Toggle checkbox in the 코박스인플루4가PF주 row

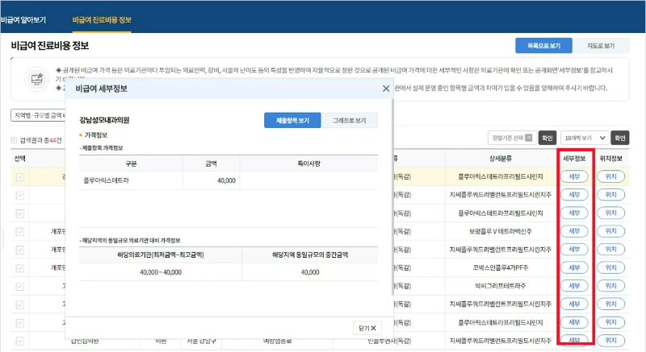click(x=19, y=268)
